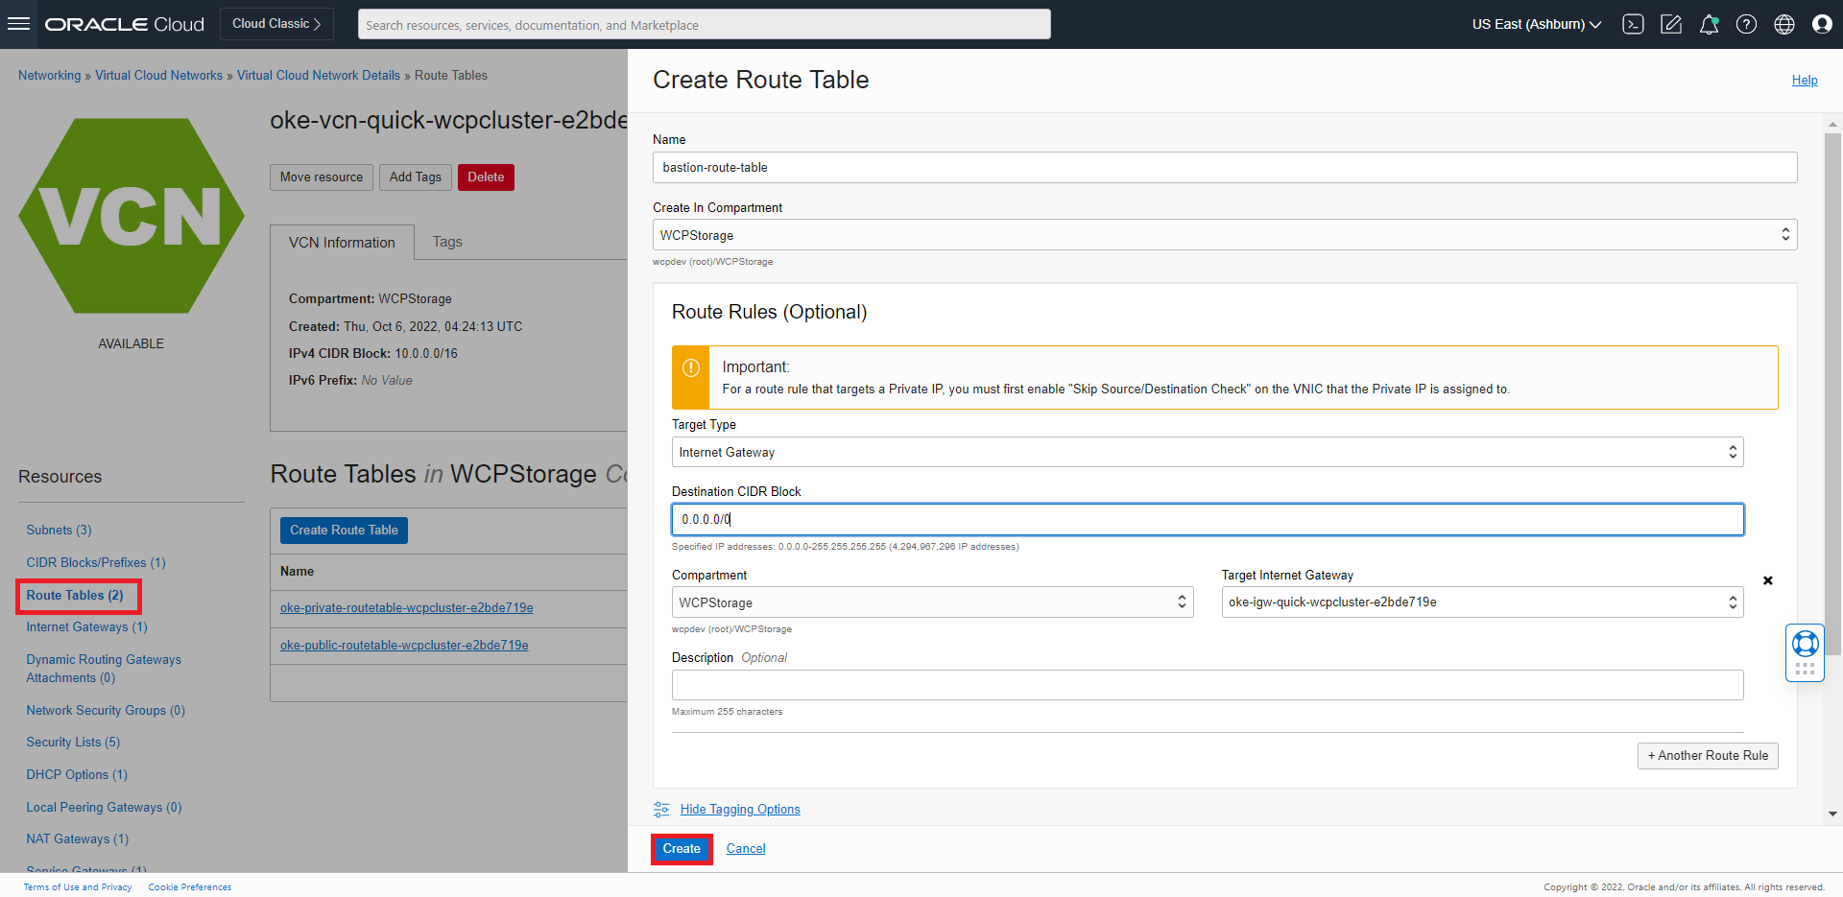Open the language globe icon
Image resolution: width=1843 pixels, height=897 pixels.
click(x=1783, y=24)
